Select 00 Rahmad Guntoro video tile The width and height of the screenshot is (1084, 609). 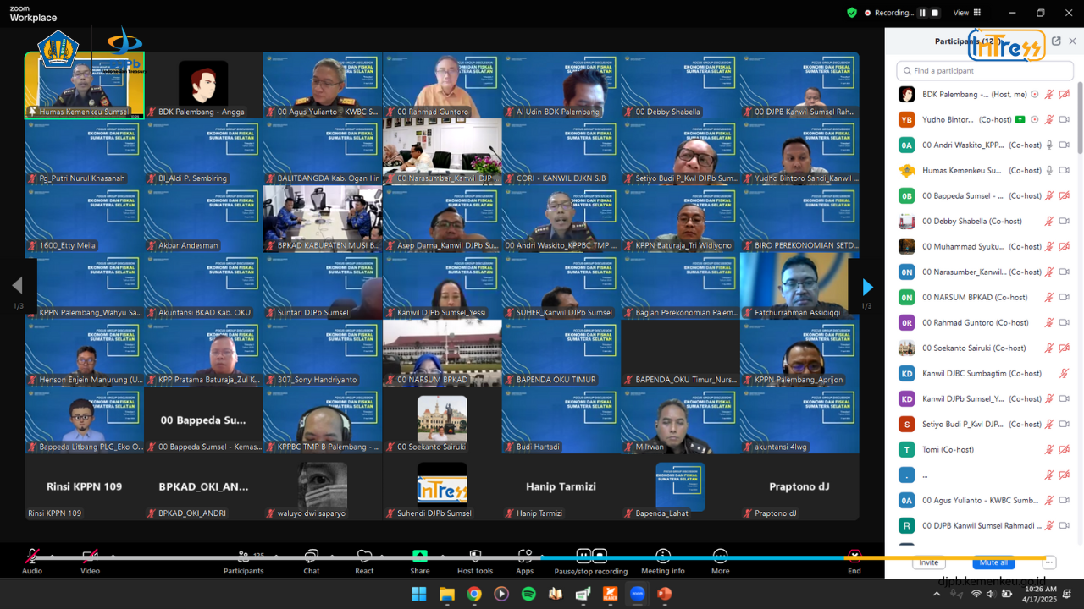(442, 85)
